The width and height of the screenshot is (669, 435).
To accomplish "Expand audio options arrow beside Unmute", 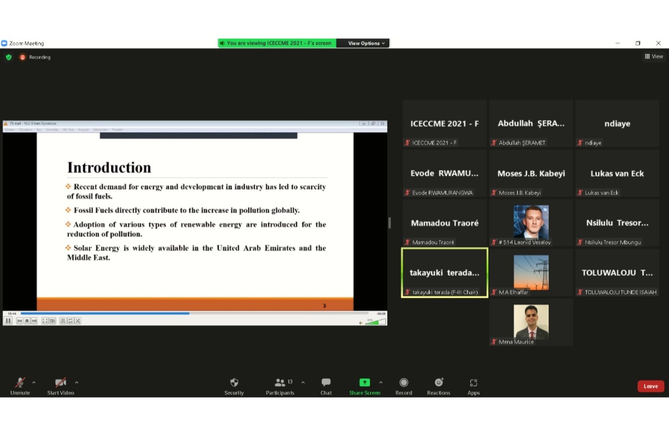I will [34, 383].
